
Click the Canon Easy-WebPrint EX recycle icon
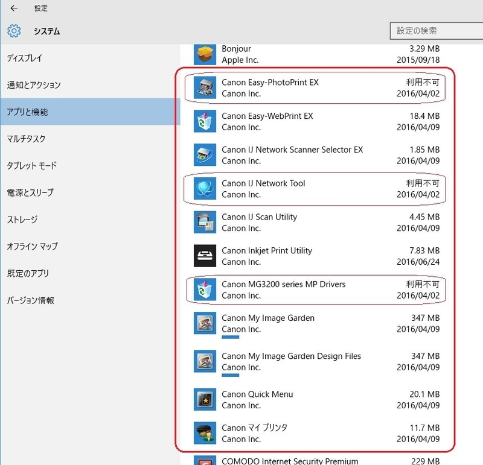click(205, 121)
